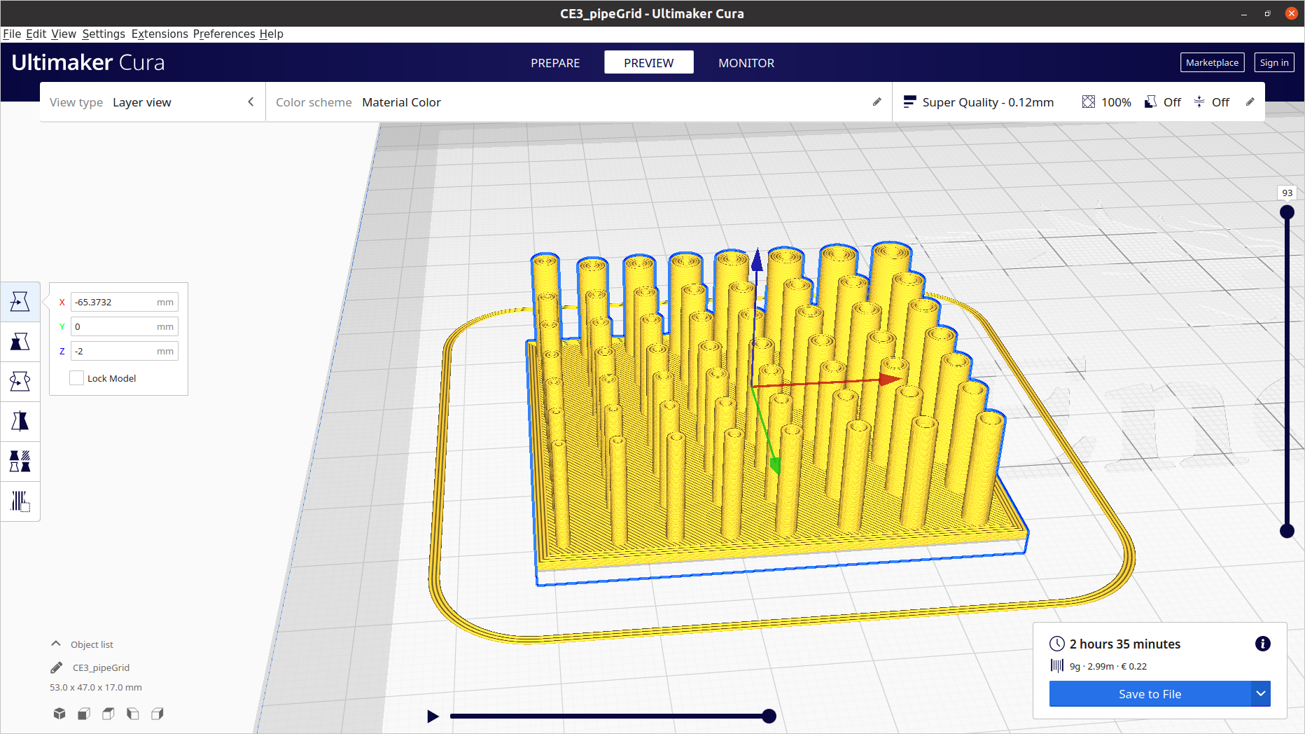
Task: Select the Scale tool
Action: [20, 342]
